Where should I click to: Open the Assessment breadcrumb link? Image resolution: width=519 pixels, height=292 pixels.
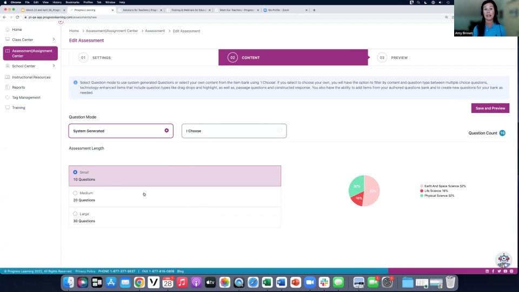coord(155,31)
